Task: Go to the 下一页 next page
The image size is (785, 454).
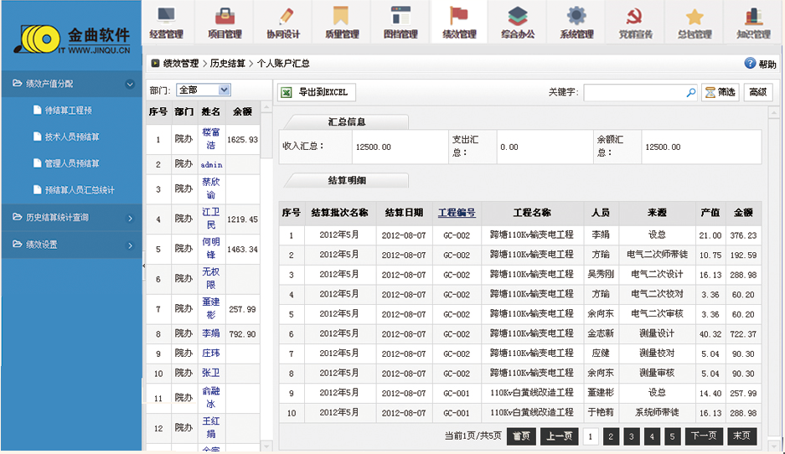Action: click(x=704, y=436)
